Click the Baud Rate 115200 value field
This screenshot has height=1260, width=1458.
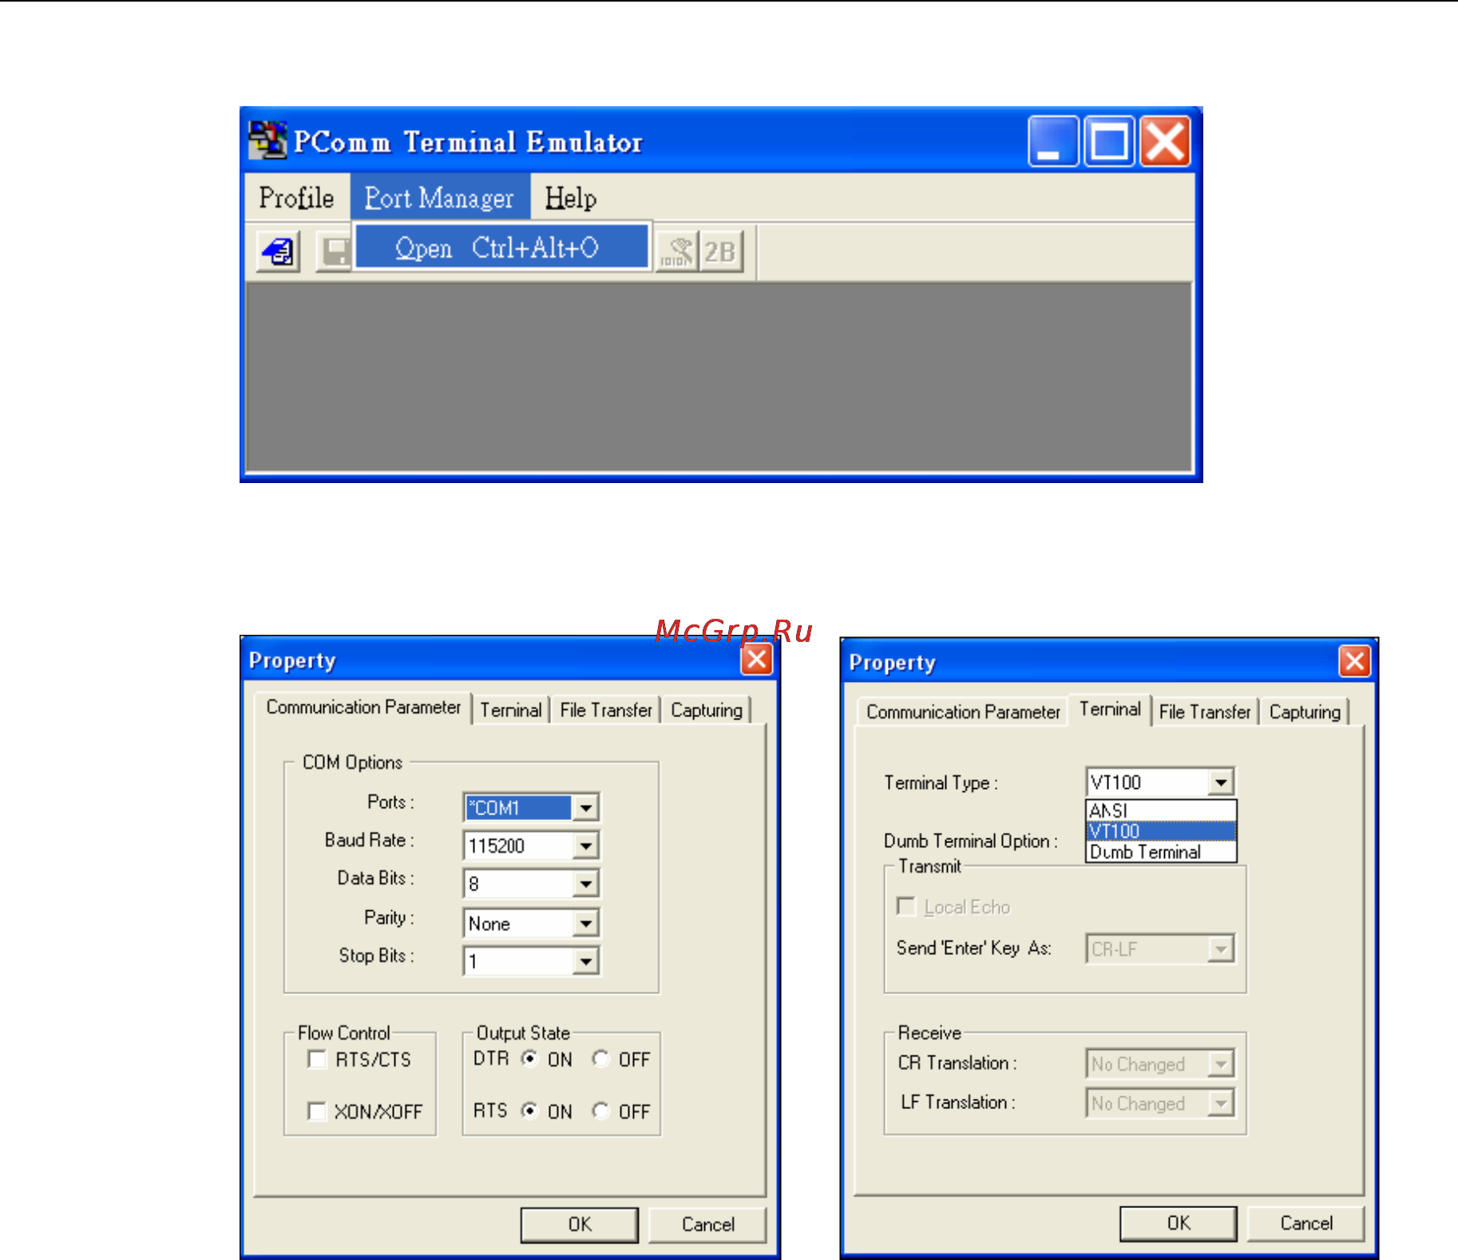click(519, 846)
